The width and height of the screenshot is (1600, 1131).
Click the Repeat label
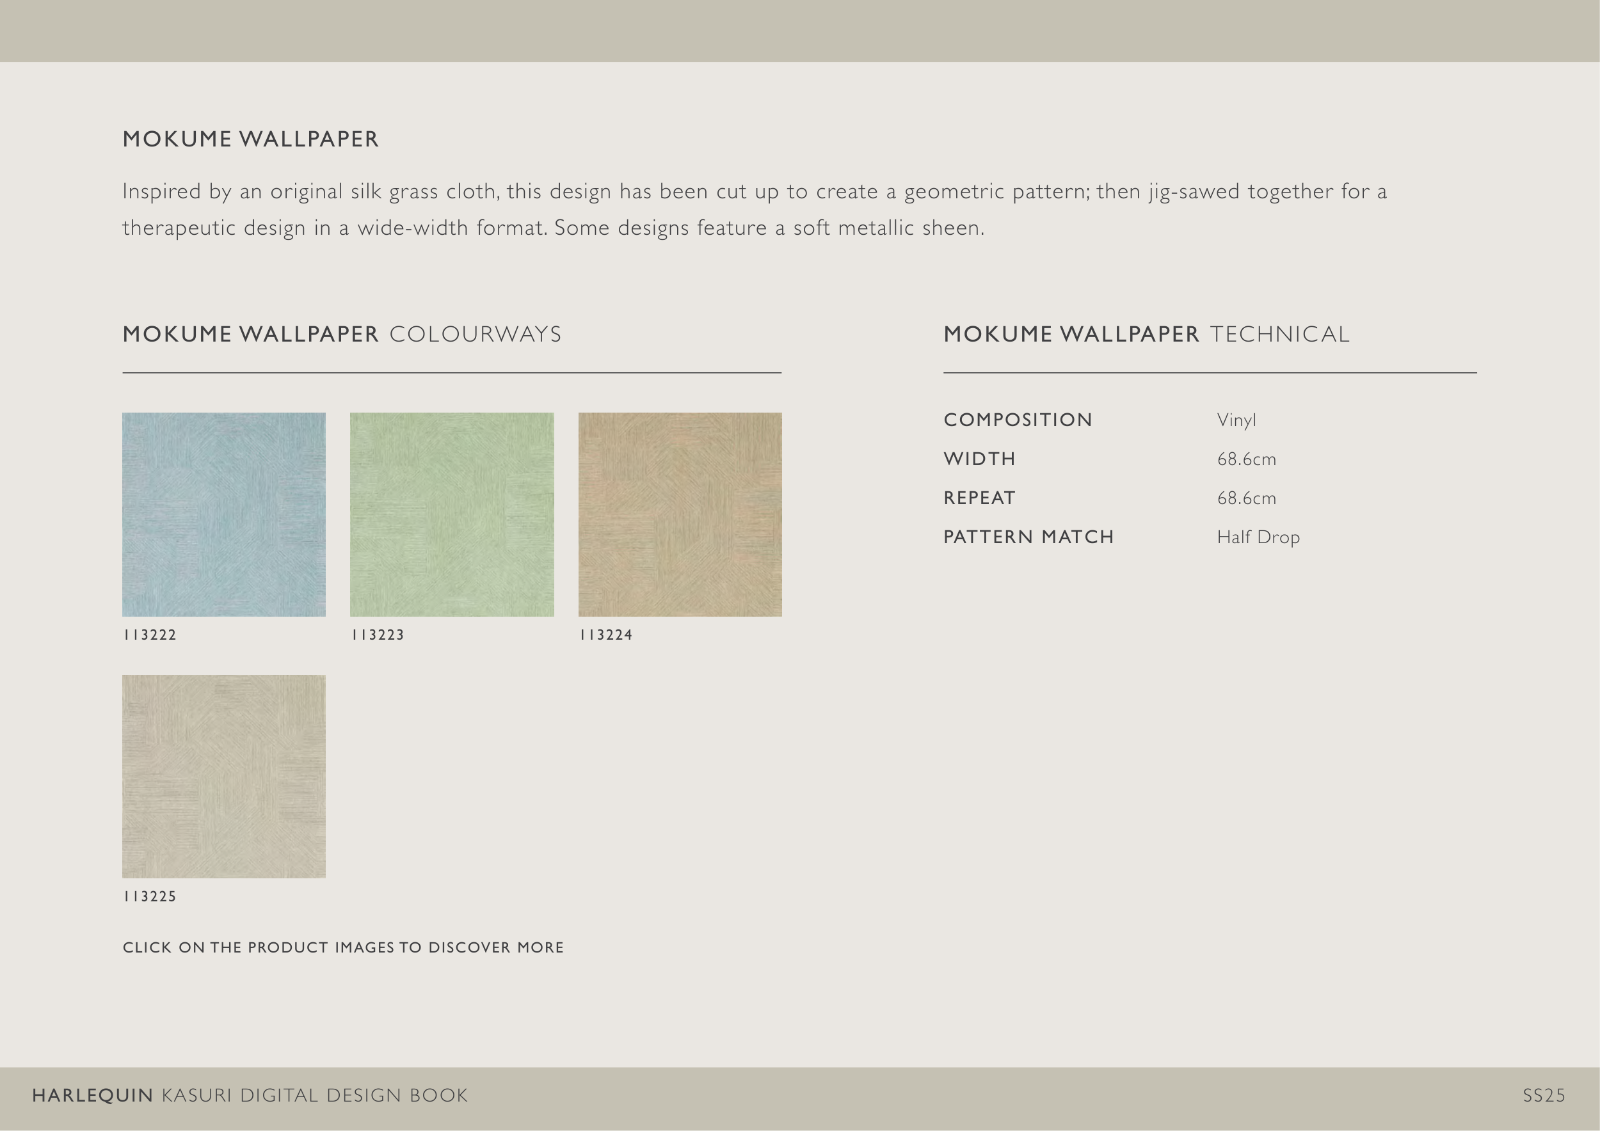pyautogui.click(x=979, y=498)
